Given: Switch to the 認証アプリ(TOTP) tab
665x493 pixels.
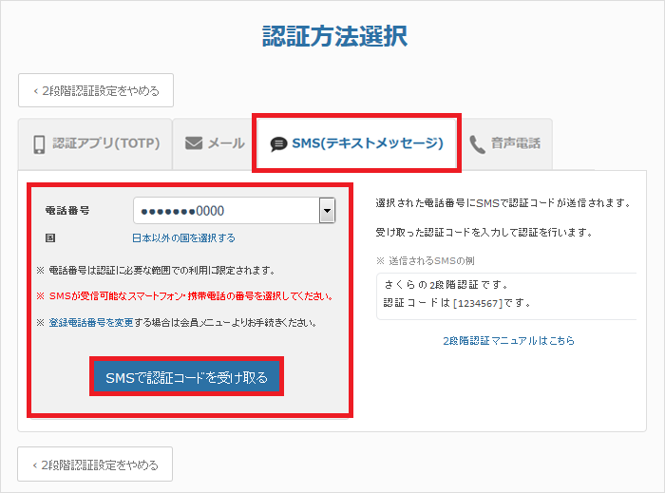Looking at the screenshot, I should coord(95,144).
